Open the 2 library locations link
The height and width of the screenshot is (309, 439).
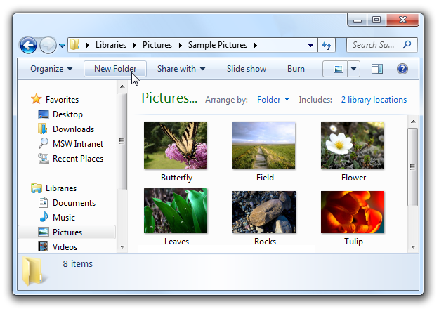point(374,99)
